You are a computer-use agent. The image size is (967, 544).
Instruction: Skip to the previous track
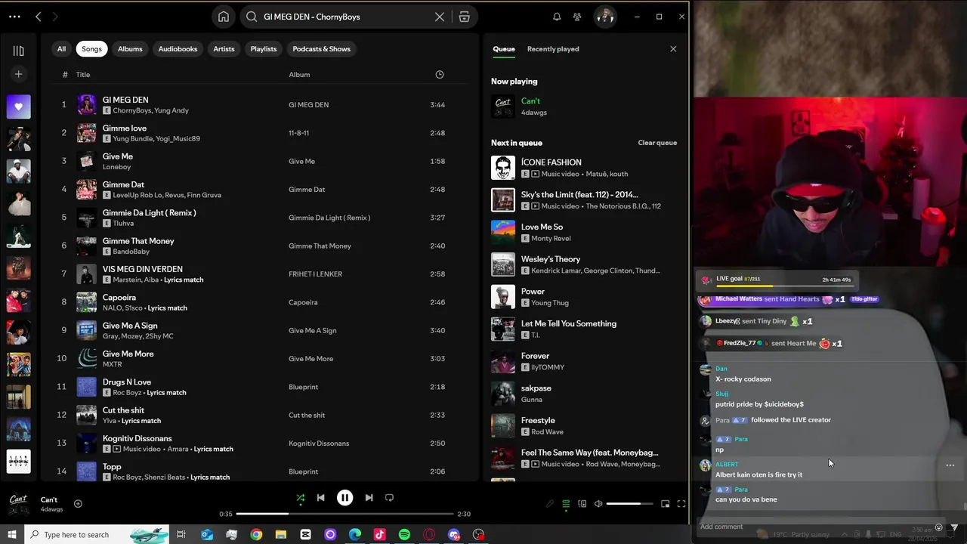(x=320, y=498)
